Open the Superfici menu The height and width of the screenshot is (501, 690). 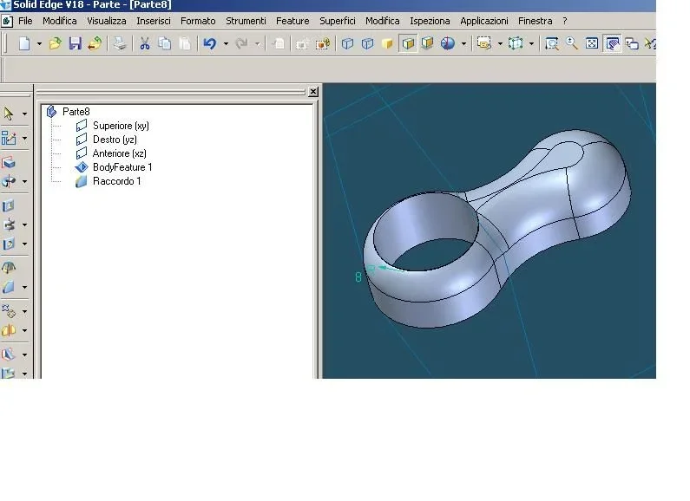tap(338, 21)
